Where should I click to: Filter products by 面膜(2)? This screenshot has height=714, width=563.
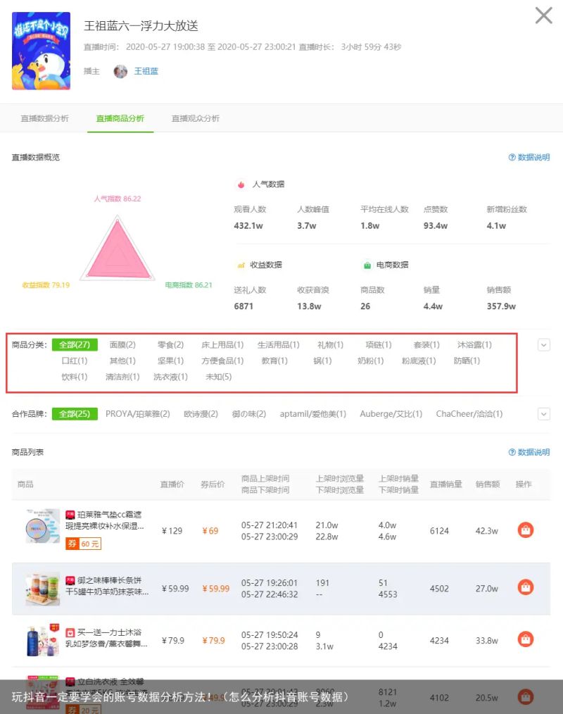122,345
